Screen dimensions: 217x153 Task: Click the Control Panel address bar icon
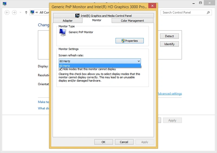pos(32,12)
